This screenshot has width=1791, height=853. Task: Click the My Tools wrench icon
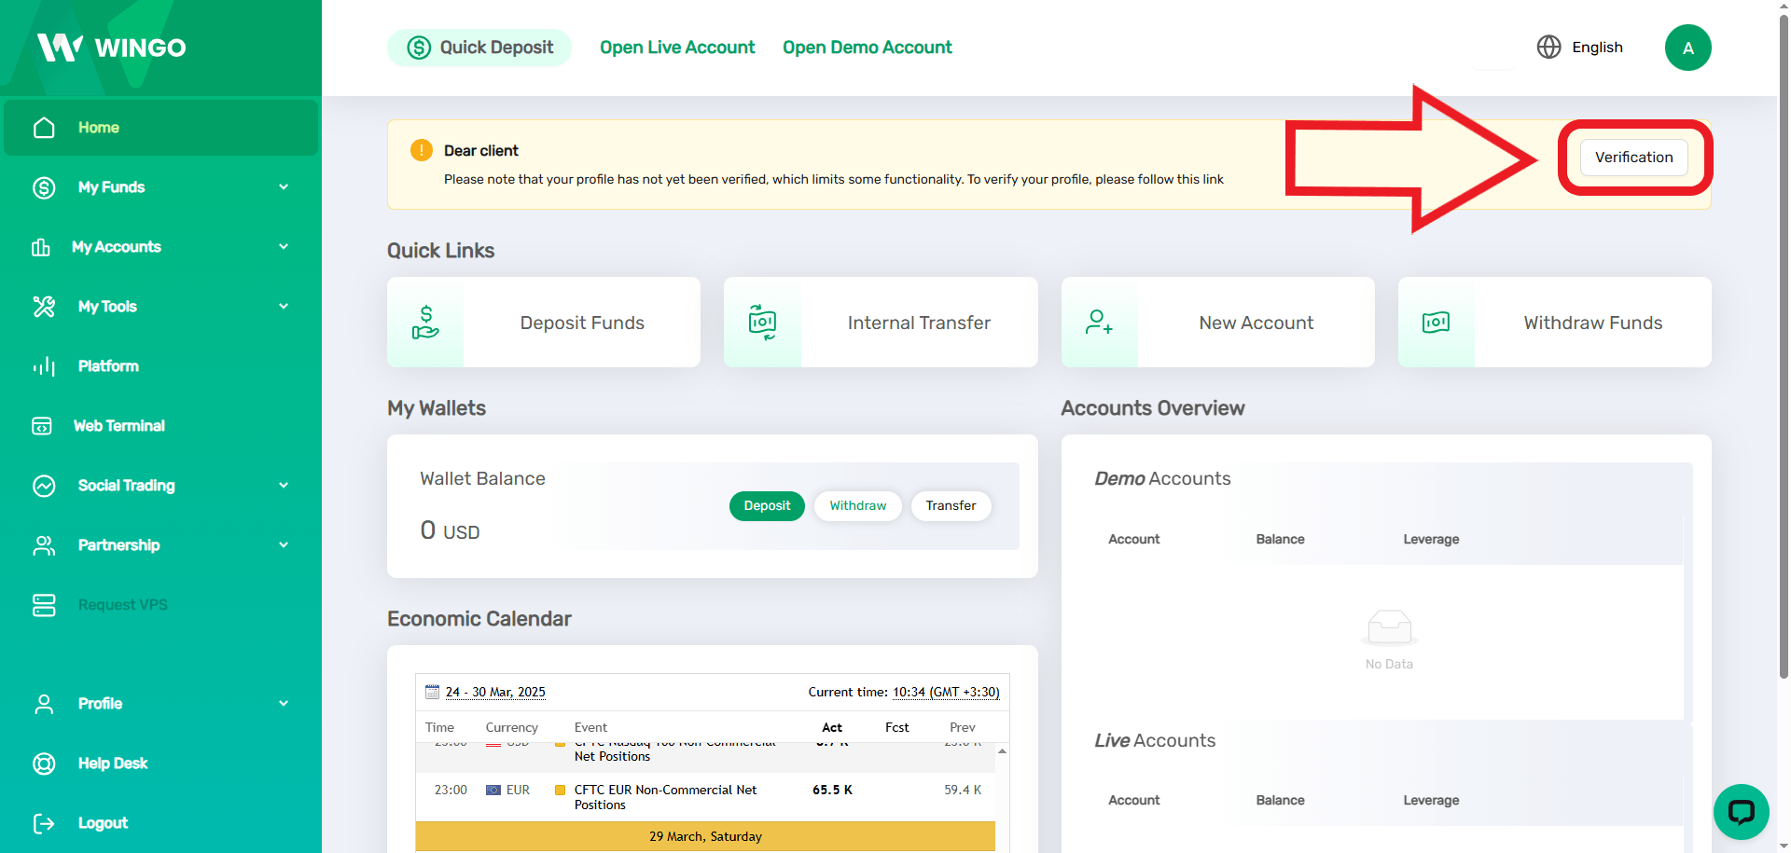tap(44, 307)
